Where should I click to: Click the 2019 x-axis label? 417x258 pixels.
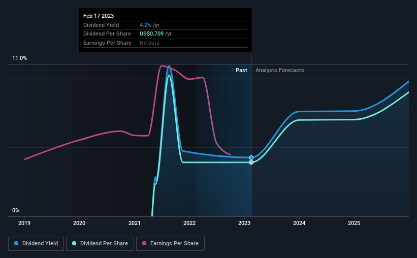click(24, 223)
